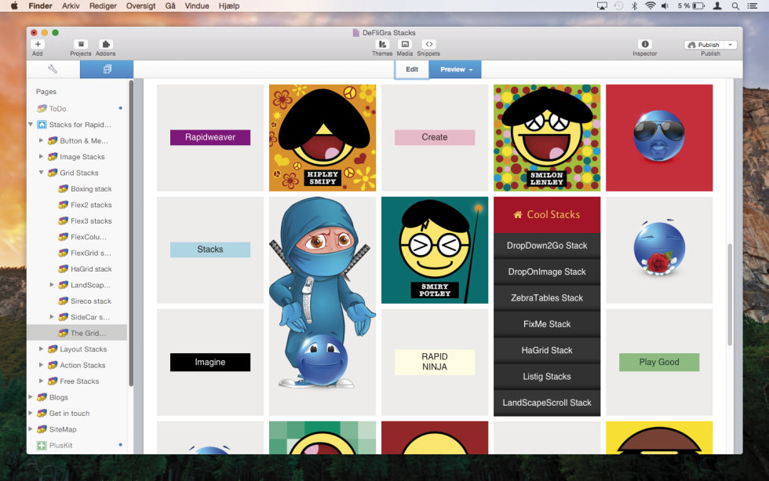Expand the LandScap... page group
Screen dimensions: 769x481
pyautogui.click(x=52, y=285)
